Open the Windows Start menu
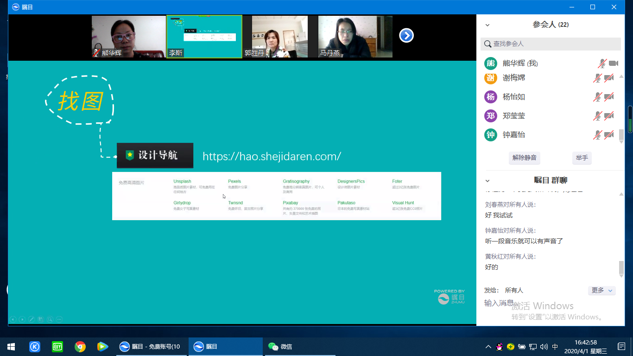This screenshot has height=356, width=633. click(x=11, y=347)
